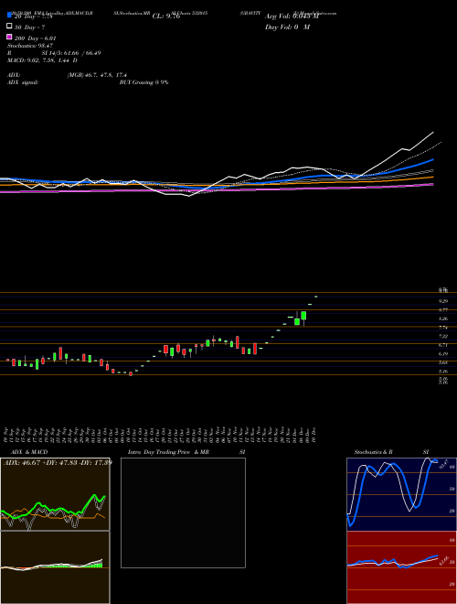Select the 'SI 14/3: 61.66 / 66.49' reading
The image size is (457, 604).
(71, 53)
